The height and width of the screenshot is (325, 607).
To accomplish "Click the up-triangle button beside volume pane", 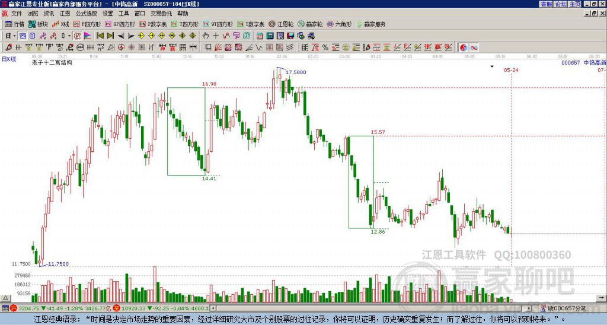I will tap(5, 298).
